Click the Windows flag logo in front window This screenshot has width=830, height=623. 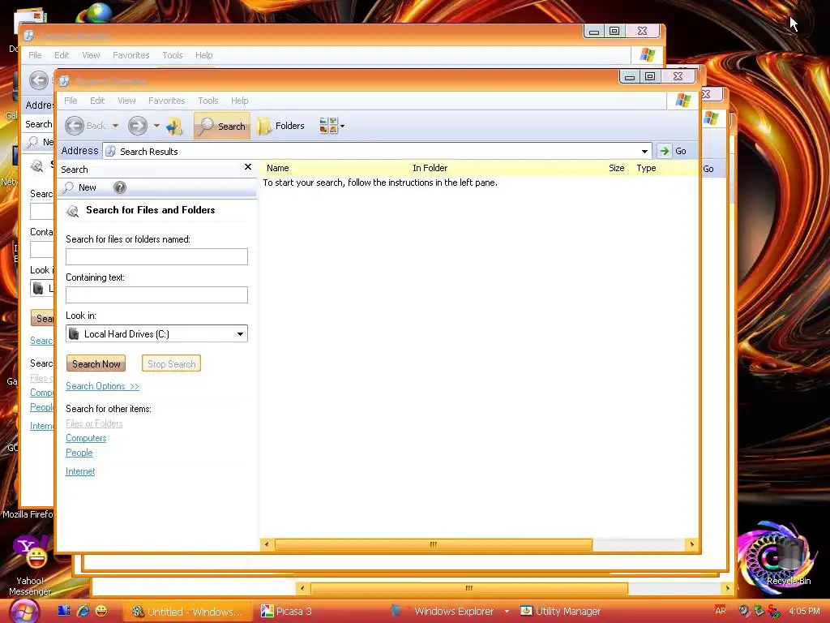(682, 101)
